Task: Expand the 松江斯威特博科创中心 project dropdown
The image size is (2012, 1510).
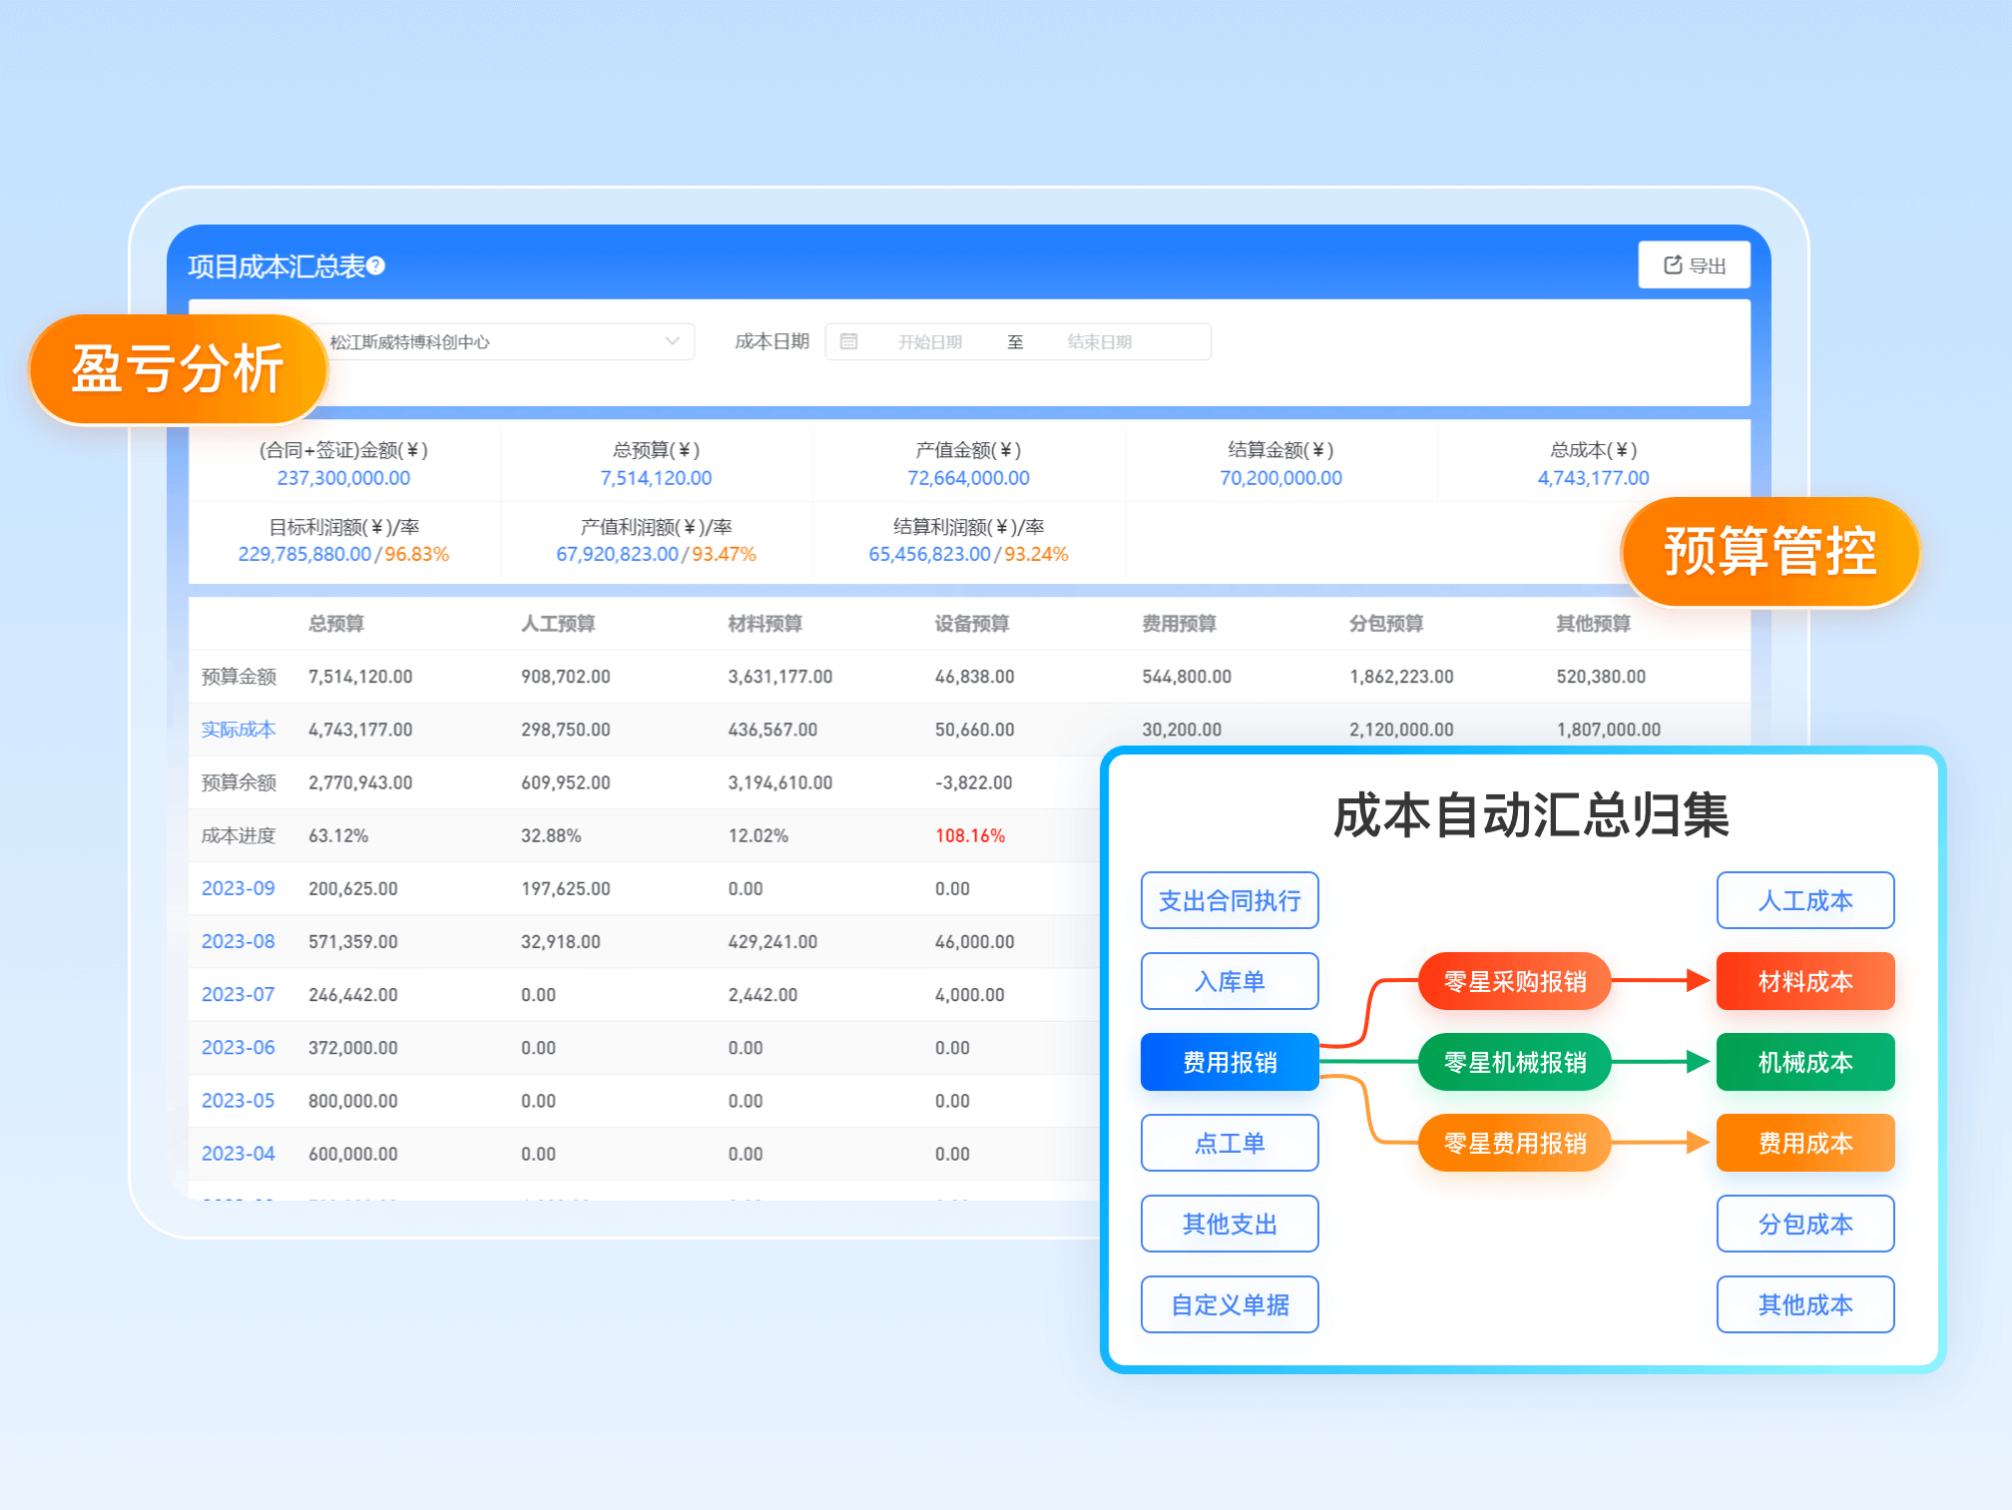Action: (x=672, y=341)
